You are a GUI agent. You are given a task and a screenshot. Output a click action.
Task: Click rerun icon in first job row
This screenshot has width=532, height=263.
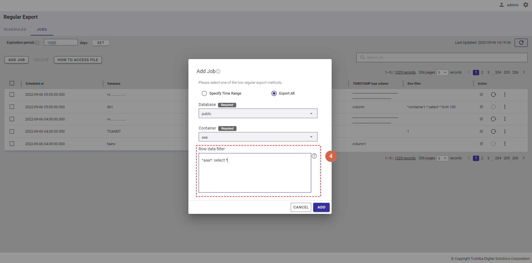tap(493, 95)
